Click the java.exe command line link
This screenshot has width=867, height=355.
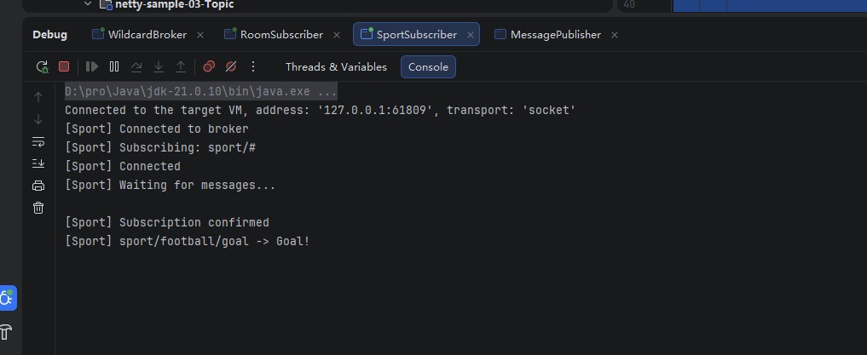[x=200, y=92]
